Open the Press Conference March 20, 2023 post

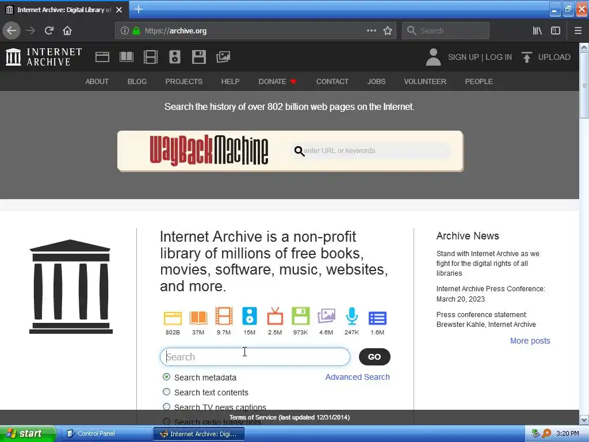point(491,294)
